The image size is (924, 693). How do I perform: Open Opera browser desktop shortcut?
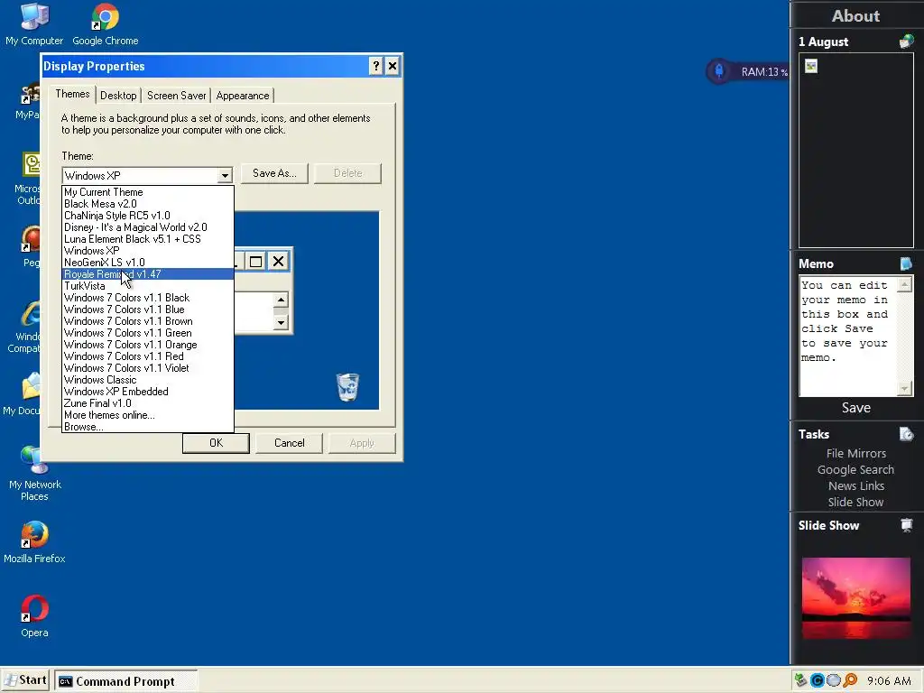point(34,615)
